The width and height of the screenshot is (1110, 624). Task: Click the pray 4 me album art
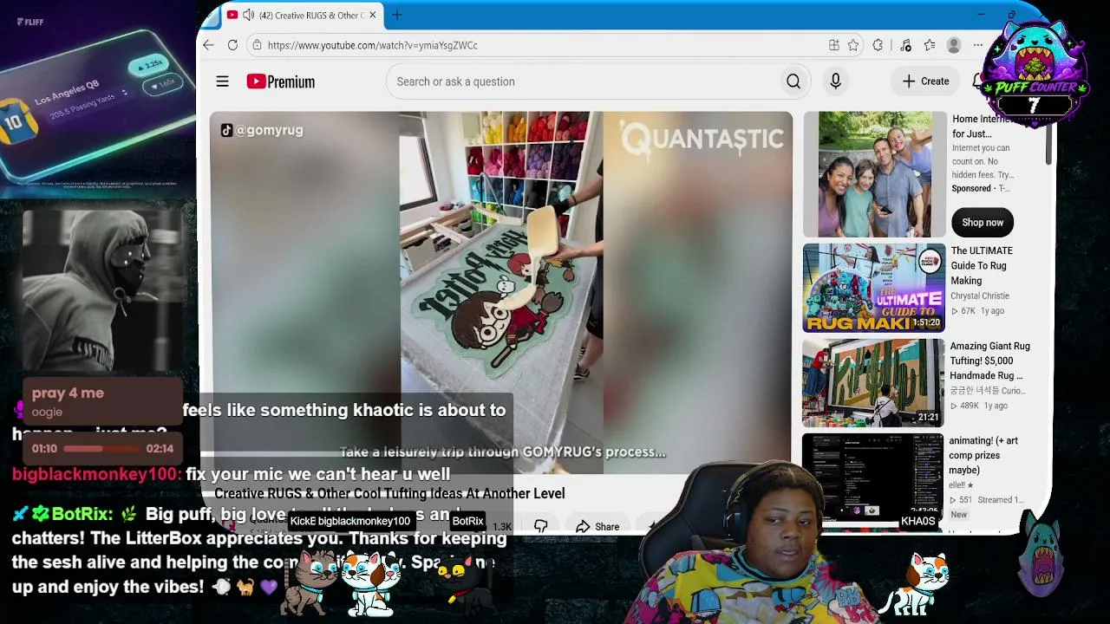coord(102,289)
